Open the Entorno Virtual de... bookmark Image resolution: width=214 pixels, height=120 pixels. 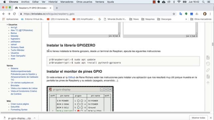[x=32, y=19]
